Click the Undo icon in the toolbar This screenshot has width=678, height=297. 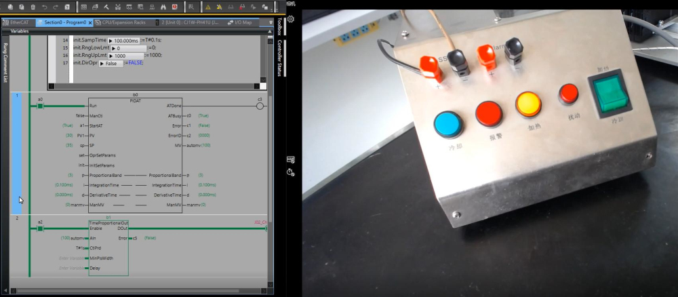(x=44, y=7)
